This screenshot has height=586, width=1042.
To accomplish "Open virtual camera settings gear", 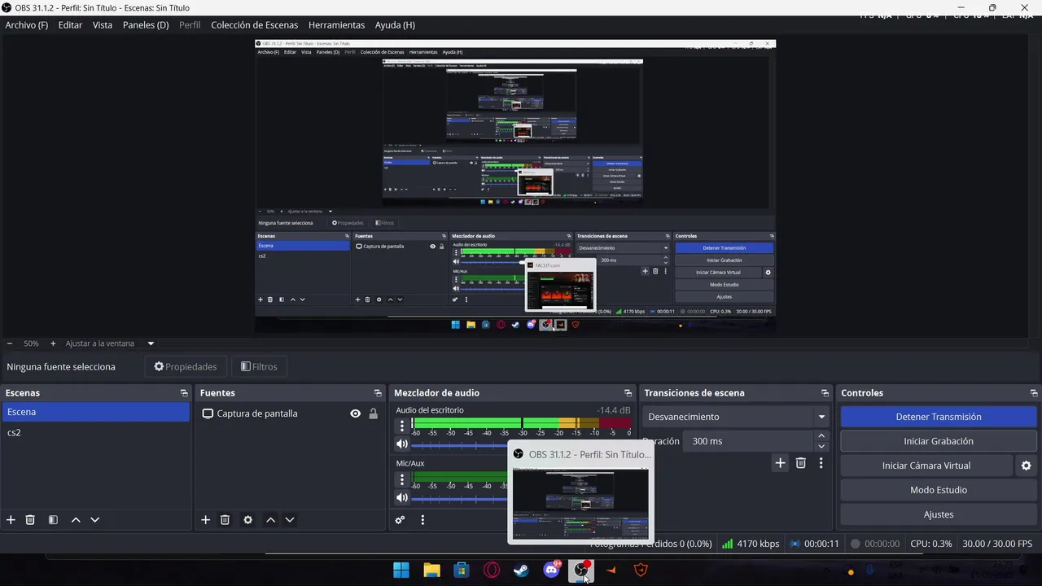I will [x=1026, y=466].
